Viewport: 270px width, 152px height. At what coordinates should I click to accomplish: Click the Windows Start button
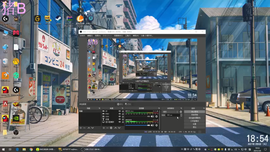[x=3, y=149]
